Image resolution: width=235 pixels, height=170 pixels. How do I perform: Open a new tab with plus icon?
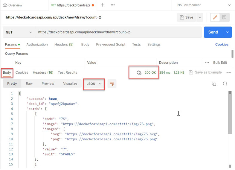pos(103,5)
